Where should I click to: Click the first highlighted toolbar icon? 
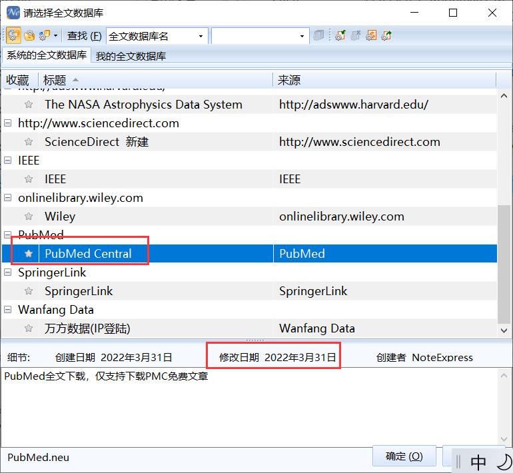pos(13,35)
